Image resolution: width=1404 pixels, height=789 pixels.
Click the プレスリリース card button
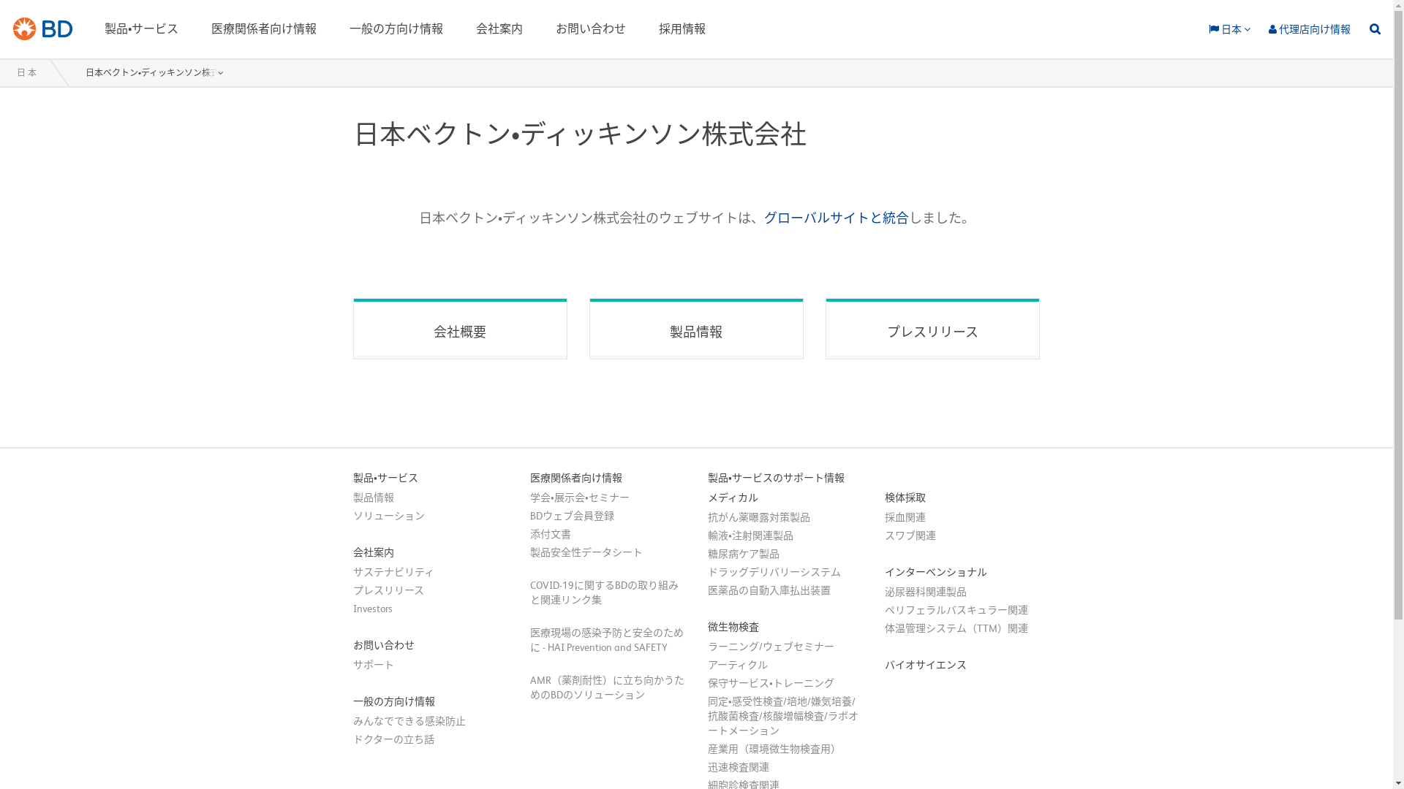(932, 329)
